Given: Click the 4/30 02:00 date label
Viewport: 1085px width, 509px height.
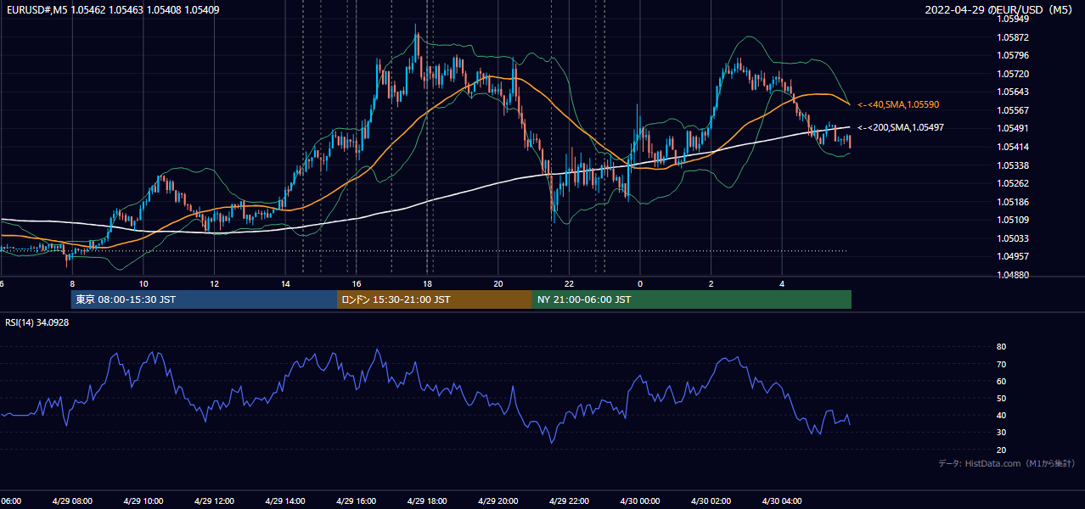Looking at the screenshot, I should [711, 501].
